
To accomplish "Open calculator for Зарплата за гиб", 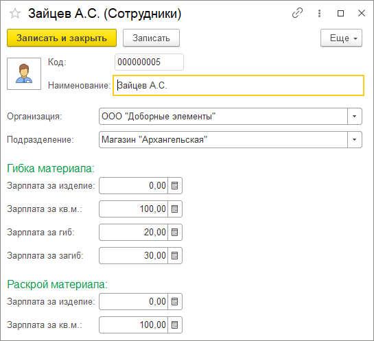I will pos(175,232).
